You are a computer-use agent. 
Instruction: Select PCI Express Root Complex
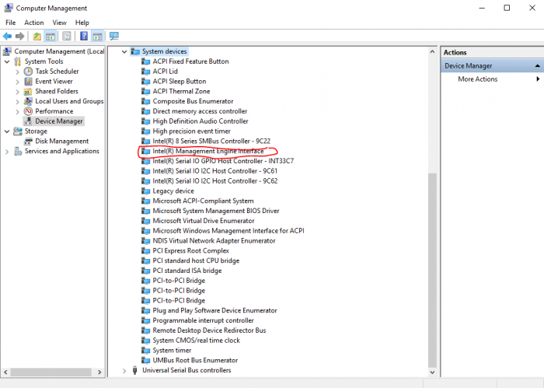(x=191, y=251)
